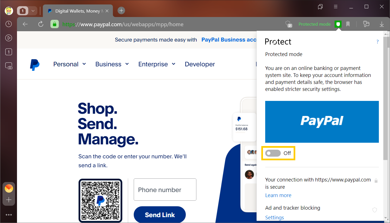Open downloads from the toolbar arrow icon
390x223 pixels.
click(382, 24)
